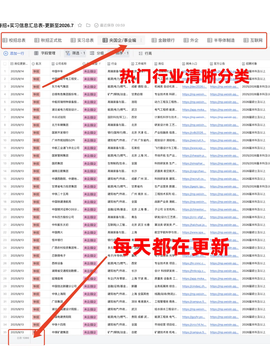Open 秋招 tag dropdown for 国药集团 row
The height and width of the screenshot is (360, 270).
click(x=36, y=163)
